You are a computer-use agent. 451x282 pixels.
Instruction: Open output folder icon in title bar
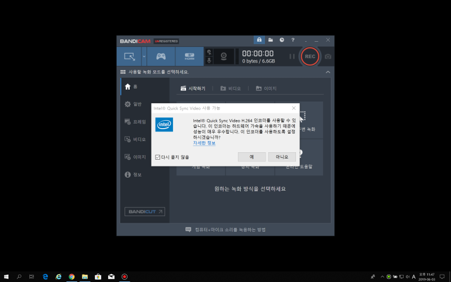[x=271, y=39]
